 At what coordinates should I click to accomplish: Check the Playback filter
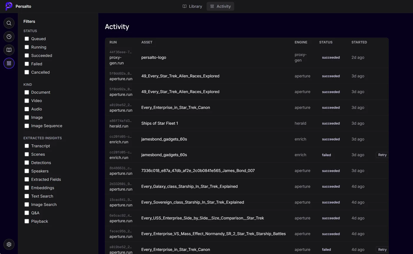[x=27, y=221]
